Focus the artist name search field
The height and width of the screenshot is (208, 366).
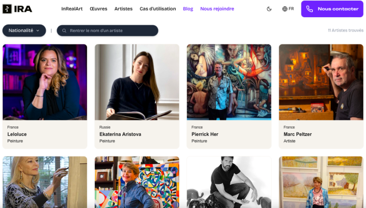(108, 30)
